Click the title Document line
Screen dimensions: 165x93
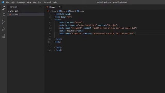[x=72, y=31]
